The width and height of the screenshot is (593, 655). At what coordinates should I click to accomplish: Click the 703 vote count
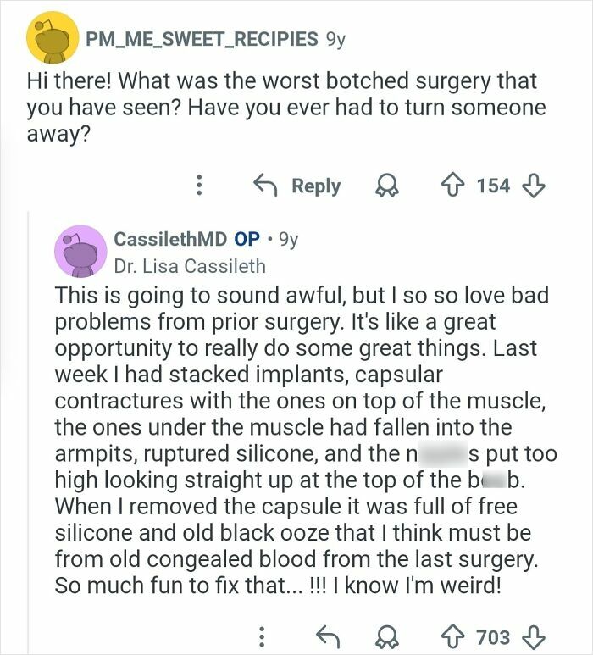coord(493,636)
